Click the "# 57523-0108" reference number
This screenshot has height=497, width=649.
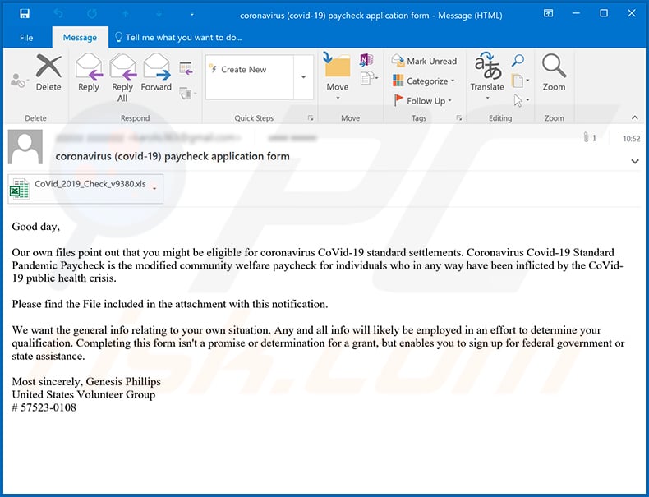(44, 407)
